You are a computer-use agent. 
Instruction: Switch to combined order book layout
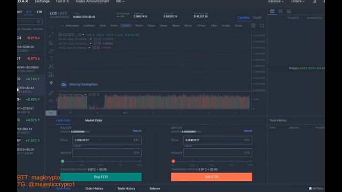click(x=272, y=11)
